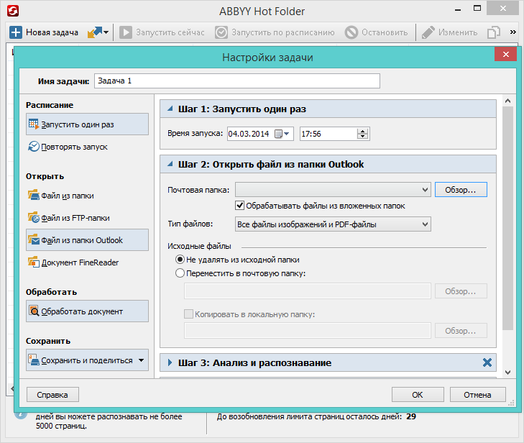Maximize the ABBYY Hot Folder window

pyautogui.click(x=477, y=9)
